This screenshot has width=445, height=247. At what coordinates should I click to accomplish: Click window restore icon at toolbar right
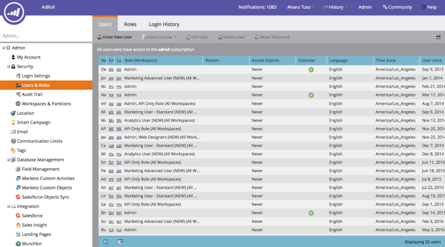(438, 37)
